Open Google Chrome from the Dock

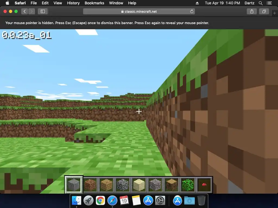point(100,201)
